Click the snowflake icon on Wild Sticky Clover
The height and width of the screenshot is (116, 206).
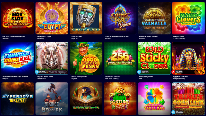point(139,72)
